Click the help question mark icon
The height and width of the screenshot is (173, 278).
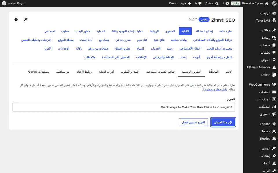[x=16, y=19]
